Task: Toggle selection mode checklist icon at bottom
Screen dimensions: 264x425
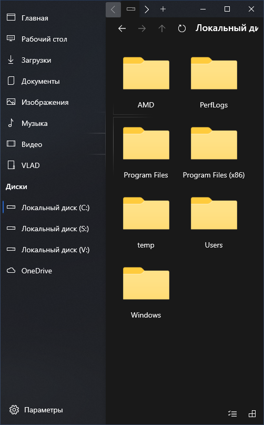Action: [x=232, y=413]
